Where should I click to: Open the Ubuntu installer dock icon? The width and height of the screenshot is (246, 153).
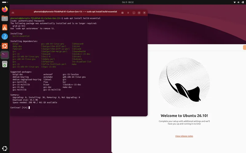pos(5,46)
